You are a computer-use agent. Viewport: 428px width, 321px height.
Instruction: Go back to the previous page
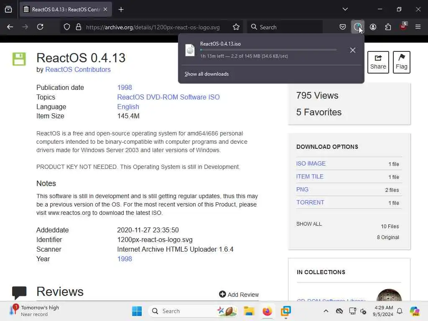pos(10,27)
